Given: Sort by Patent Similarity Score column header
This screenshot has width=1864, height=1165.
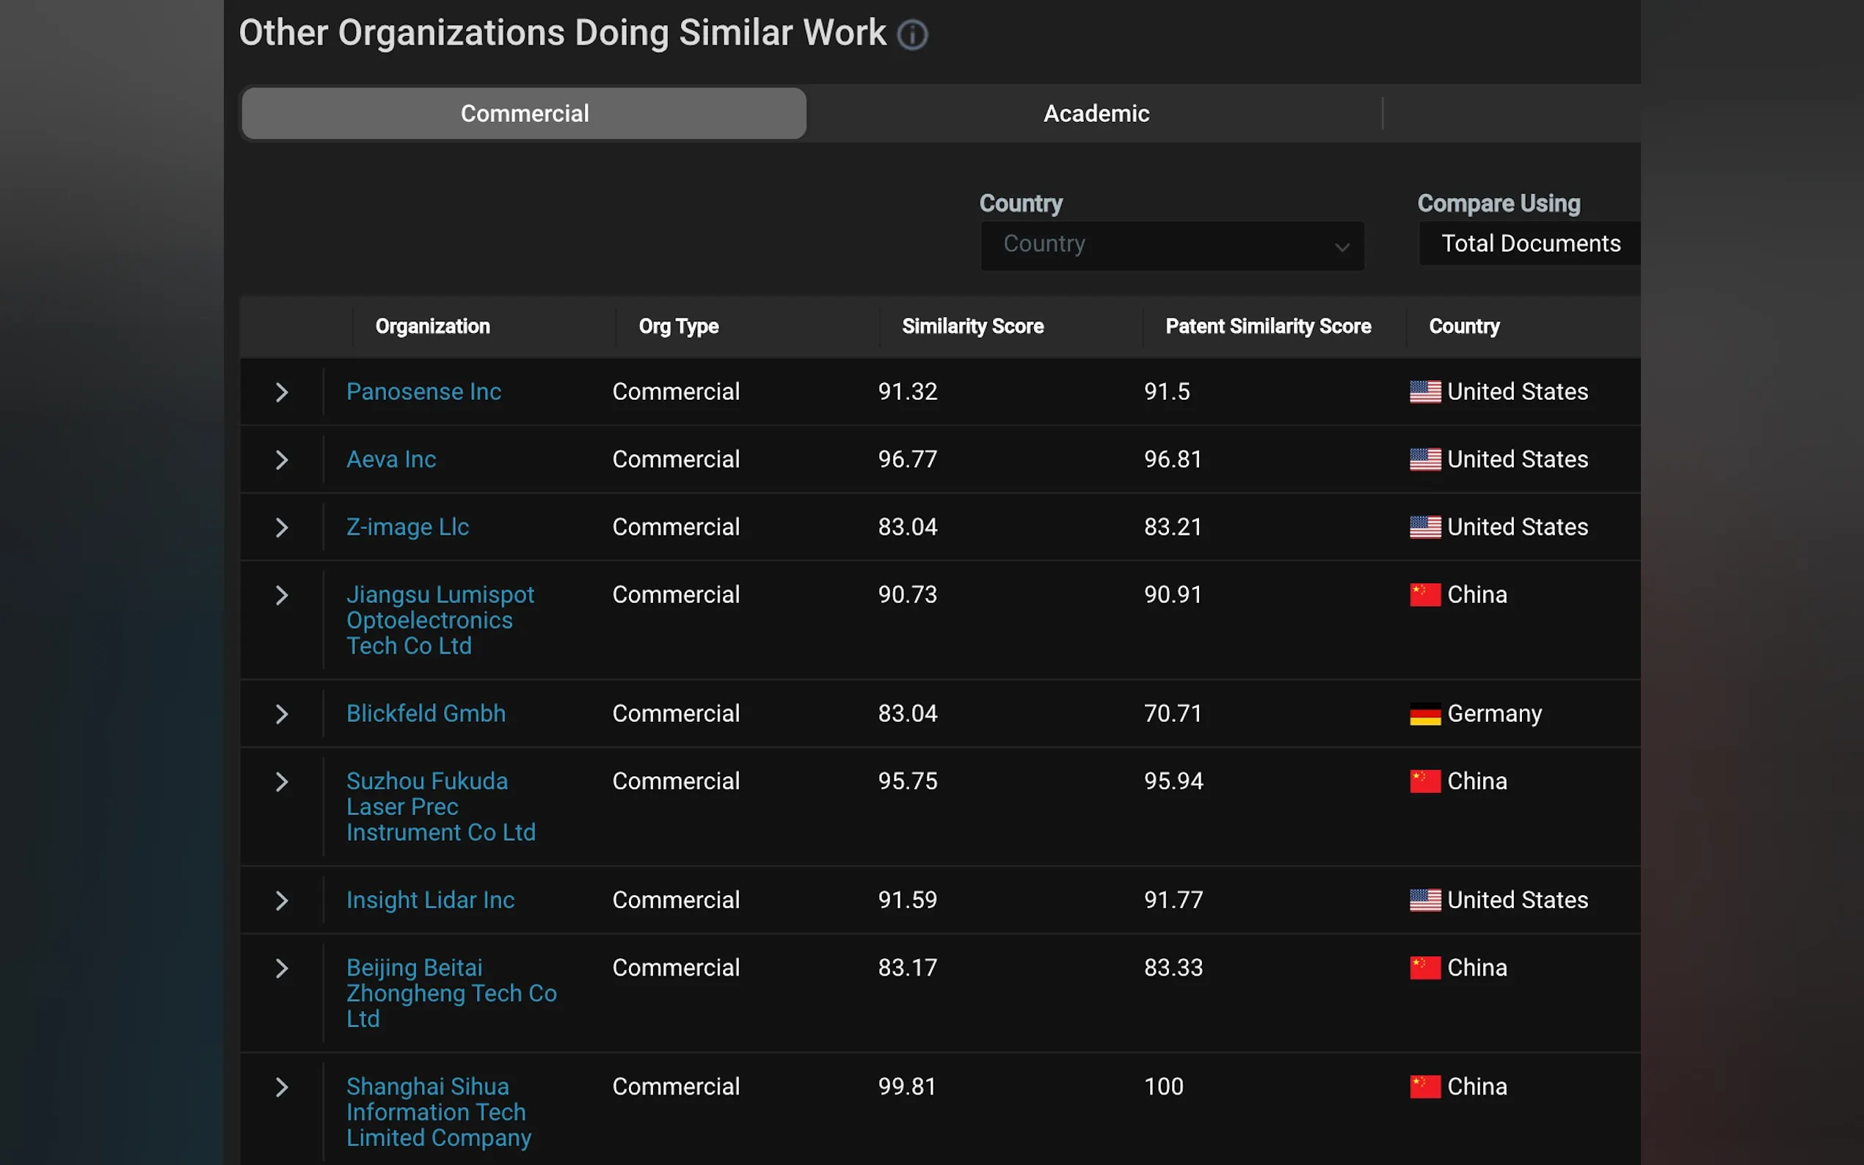Looking at the screenshot, I should coord(1267,326).
